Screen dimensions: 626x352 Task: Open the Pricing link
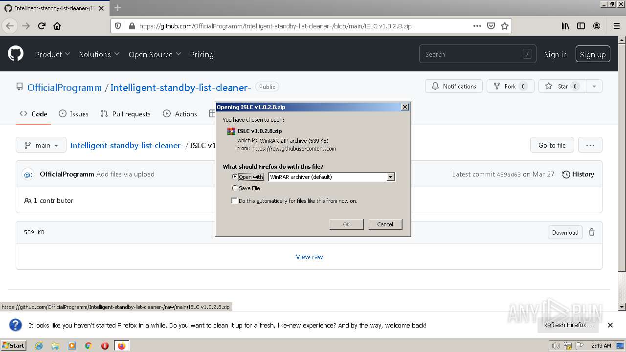click(201, 54)
